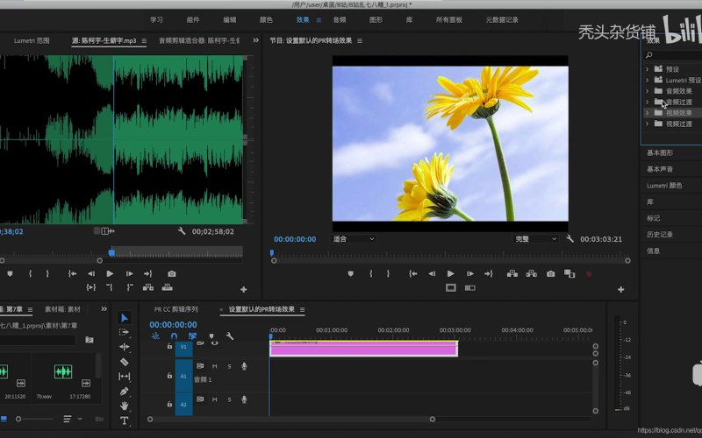Select the Selection arrow tool
Screen dimensions: 702x438
coord(125,318)
